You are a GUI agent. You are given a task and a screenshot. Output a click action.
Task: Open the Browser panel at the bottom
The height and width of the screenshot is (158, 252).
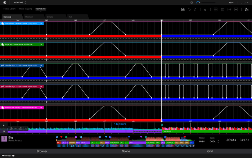tap(42, 152)
